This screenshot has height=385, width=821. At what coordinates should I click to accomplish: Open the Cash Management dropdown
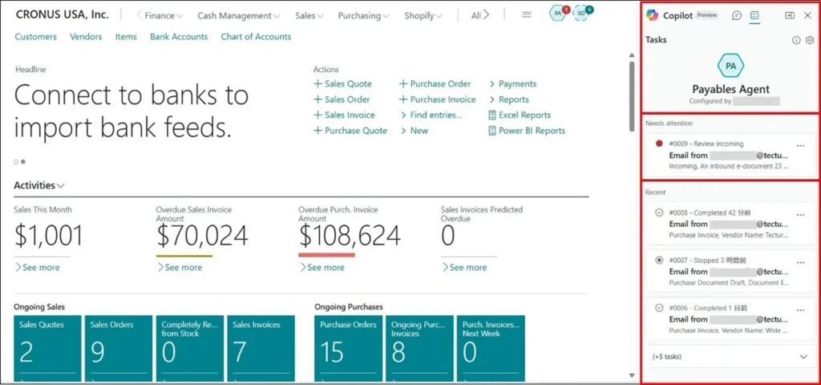point(238,15)
